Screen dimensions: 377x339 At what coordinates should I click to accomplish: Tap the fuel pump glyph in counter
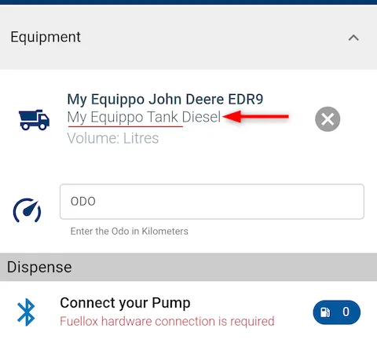click(325, 312)
